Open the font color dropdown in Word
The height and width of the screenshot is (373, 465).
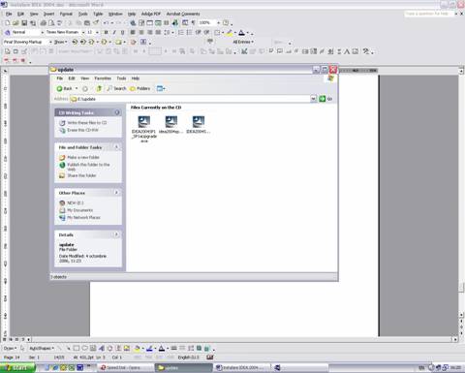click(248, 33)
